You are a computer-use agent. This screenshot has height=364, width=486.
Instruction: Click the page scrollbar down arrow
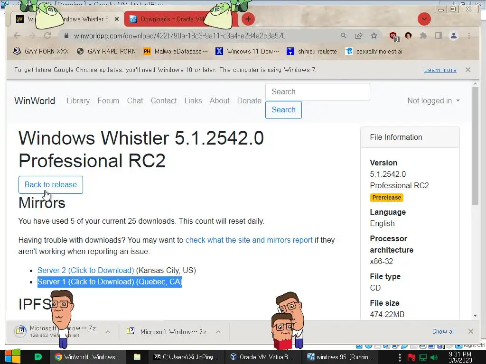click(x=475, y=316)
